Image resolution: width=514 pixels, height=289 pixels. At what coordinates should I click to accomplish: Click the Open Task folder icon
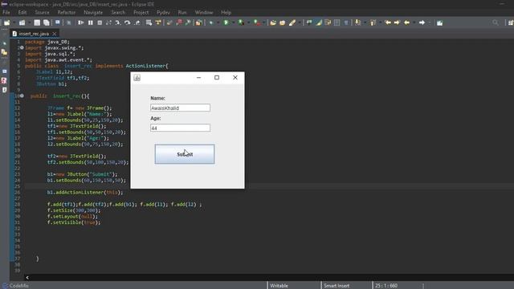(282, 22)
